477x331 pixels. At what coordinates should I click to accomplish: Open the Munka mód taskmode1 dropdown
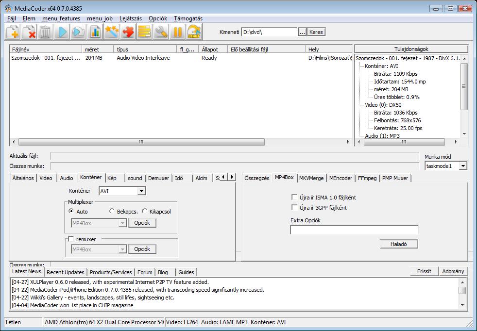[x=463, y=166]
